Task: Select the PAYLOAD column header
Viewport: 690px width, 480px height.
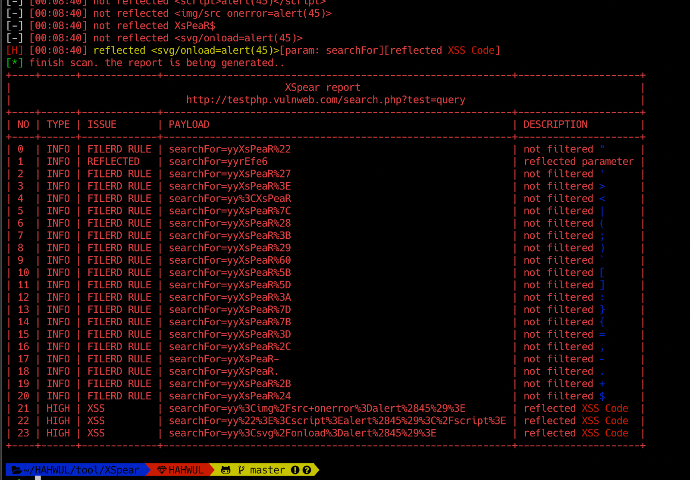Action: tap(189, 124)
